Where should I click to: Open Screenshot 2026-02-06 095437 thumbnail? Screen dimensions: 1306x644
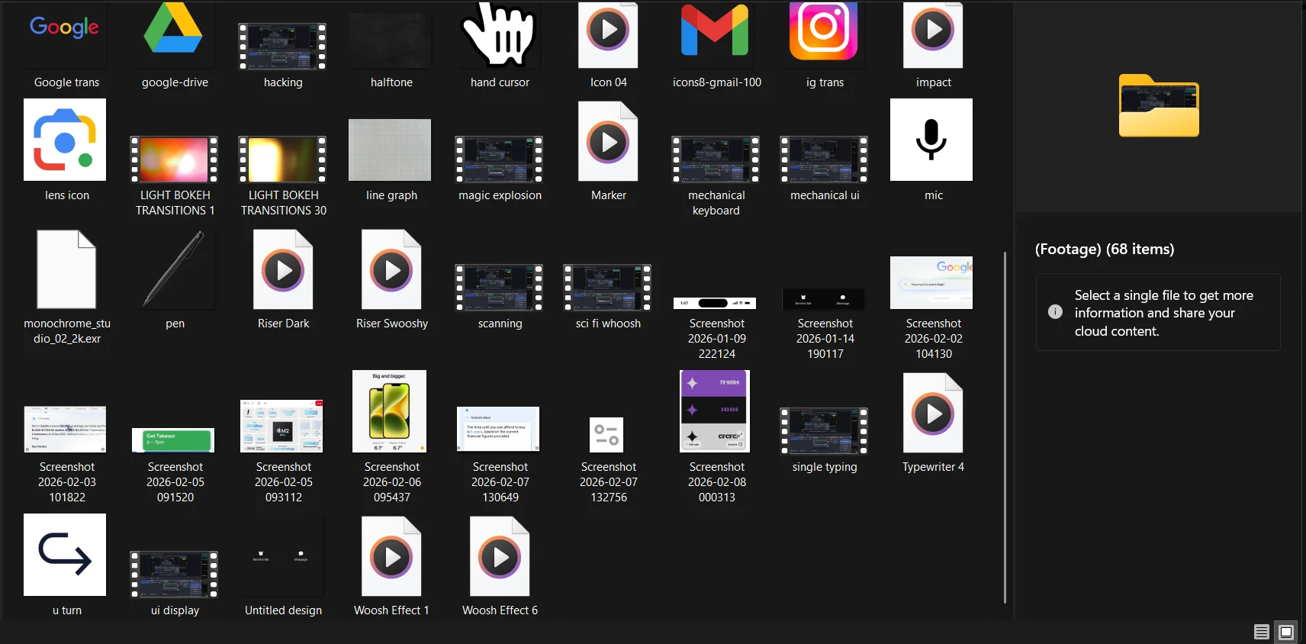point(390,412)
